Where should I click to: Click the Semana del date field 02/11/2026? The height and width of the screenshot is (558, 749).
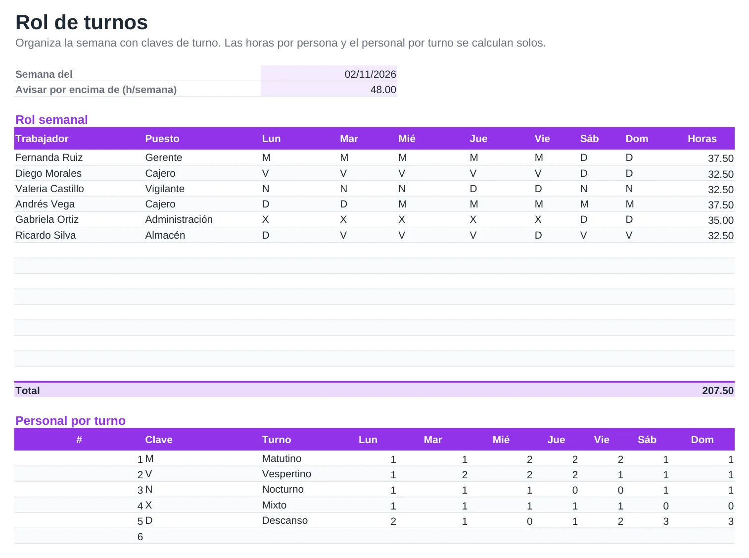click(x=329, y=73)
